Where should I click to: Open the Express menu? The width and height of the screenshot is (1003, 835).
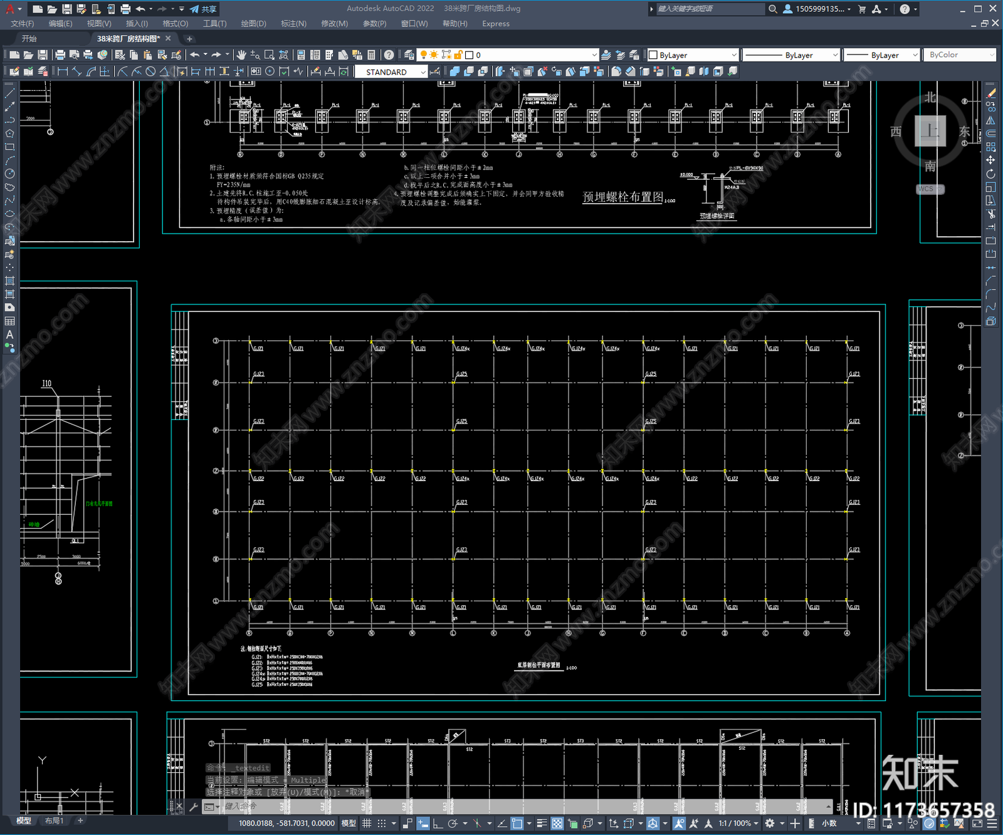496,24
